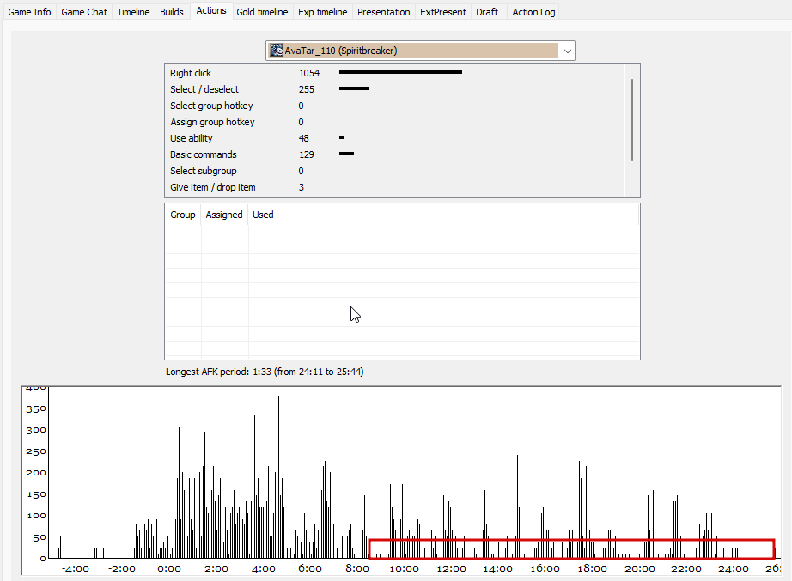Select AvaTar_110 (Spiritbreaker) player field
Image resolution: width=792 pixels, height=581 pixels.
(420, 51)
